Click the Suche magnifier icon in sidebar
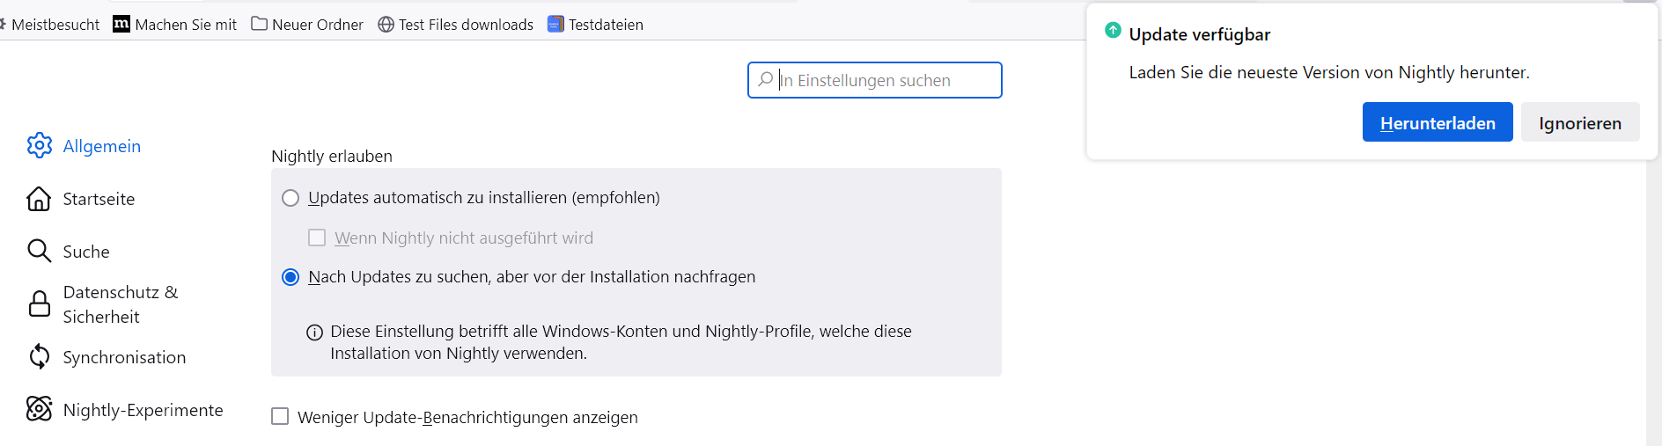This screenshot has height=446, width=1662. point(39,251)
